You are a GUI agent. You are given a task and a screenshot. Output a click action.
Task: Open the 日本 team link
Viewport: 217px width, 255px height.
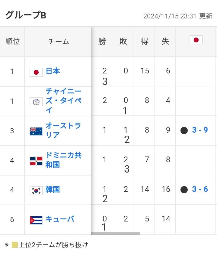[x=53, y=71]
